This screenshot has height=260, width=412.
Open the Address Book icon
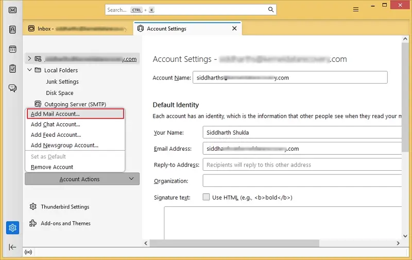coord(12,29)
